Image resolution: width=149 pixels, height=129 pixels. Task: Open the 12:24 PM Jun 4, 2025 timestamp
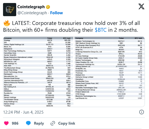pos(23,112)
